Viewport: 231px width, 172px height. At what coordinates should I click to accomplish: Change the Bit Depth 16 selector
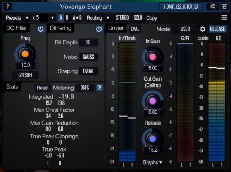click(x=88, y=42)
